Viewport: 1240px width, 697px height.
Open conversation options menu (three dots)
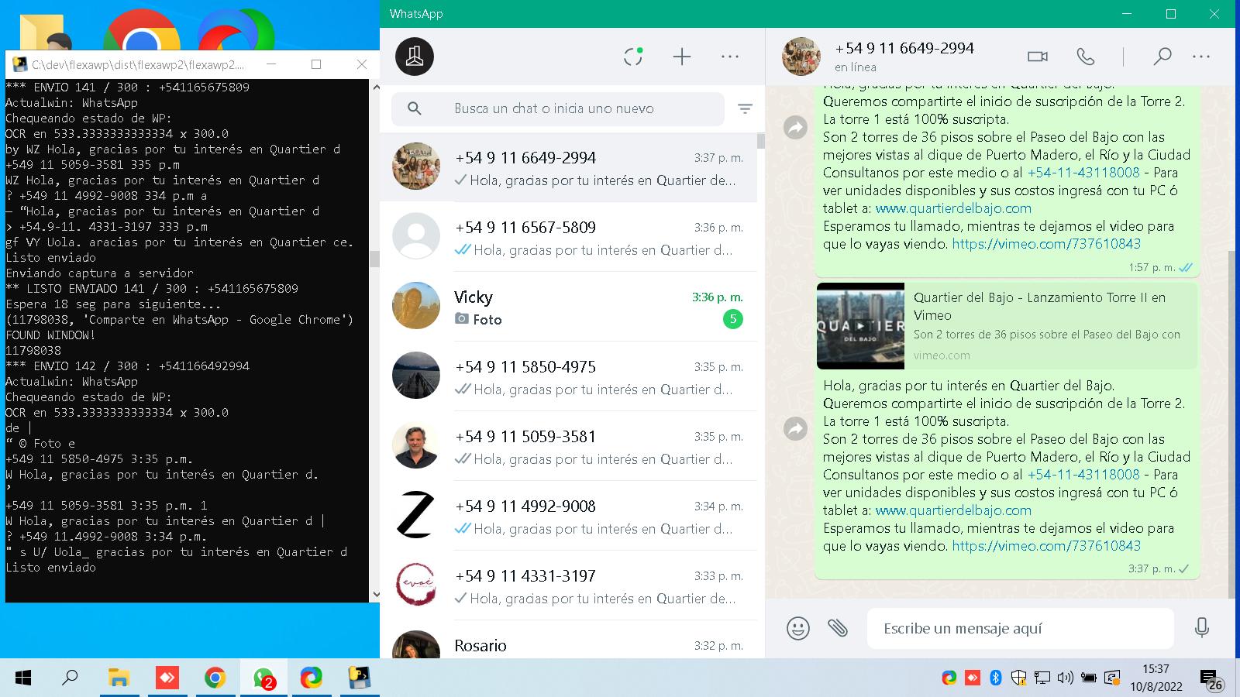(x=1201, y=57)
